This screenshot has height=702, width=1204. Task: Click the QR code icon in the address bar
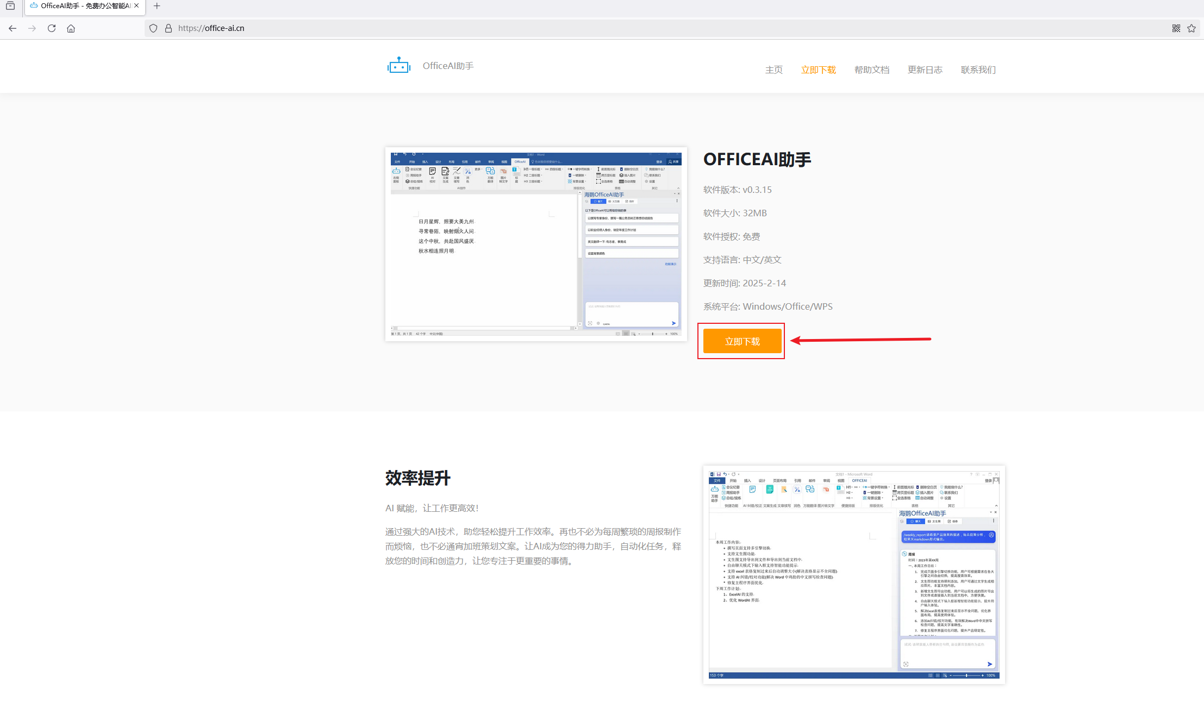1176,28
